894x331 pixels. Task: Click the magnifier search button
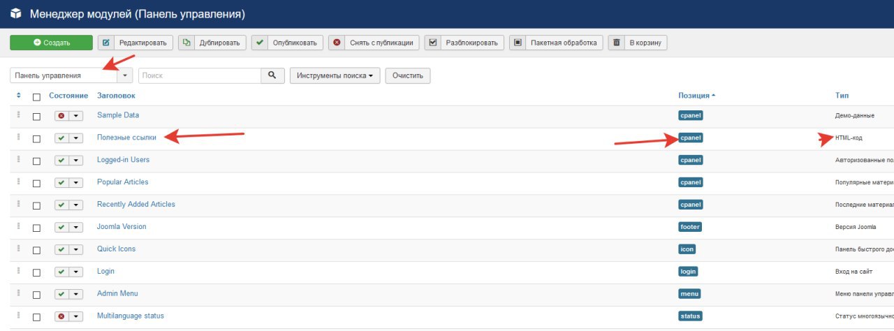point(273,75)
